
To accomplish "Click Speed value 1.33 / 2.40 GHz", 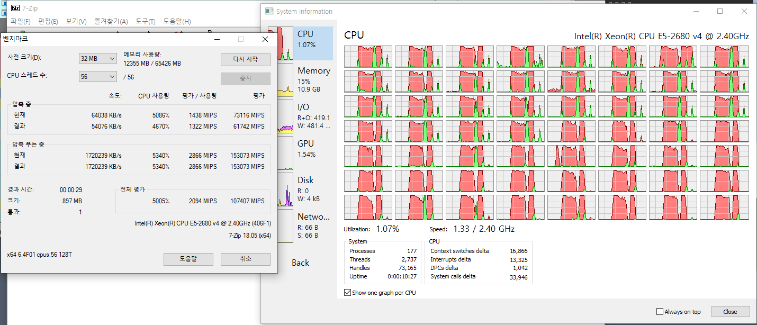I will [484, 229].
